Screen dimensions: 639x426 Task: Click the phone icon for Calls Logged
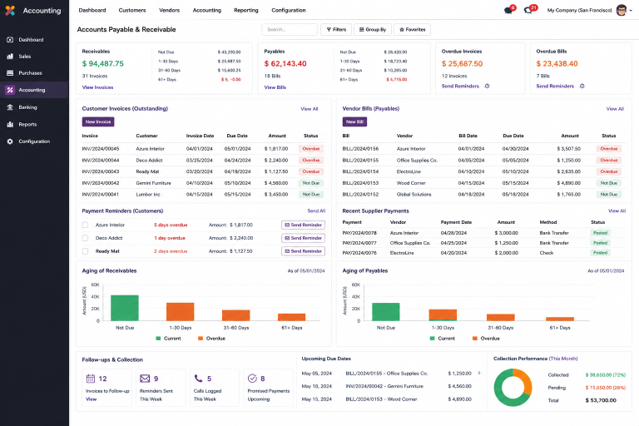tap(198, 379)
